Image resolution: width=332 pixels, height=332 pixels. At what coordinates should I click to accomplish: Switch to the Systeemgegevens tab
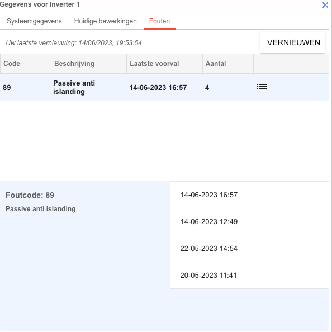tap(34, 21)
